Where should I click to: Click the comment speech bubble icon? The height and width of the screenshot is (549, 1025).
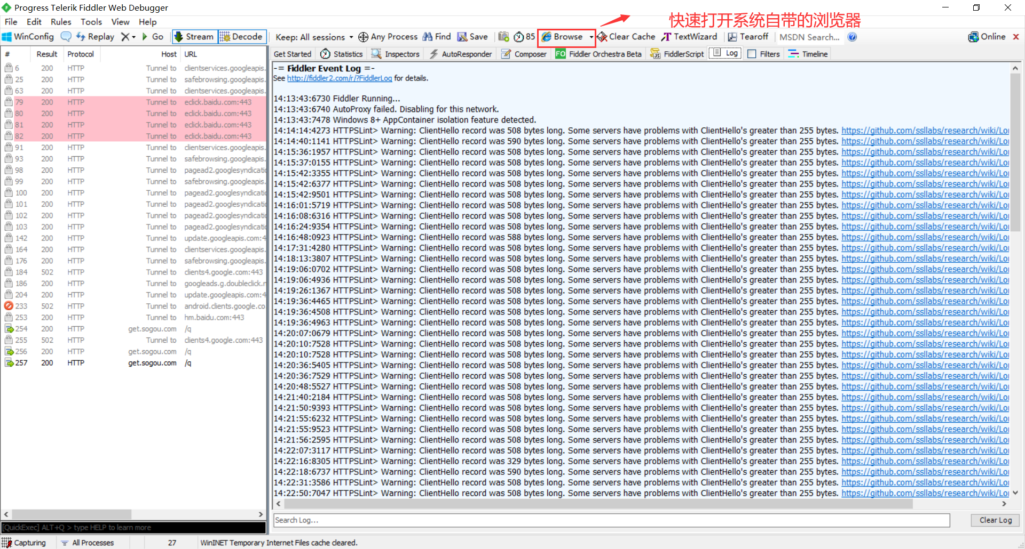coord(66,37)
